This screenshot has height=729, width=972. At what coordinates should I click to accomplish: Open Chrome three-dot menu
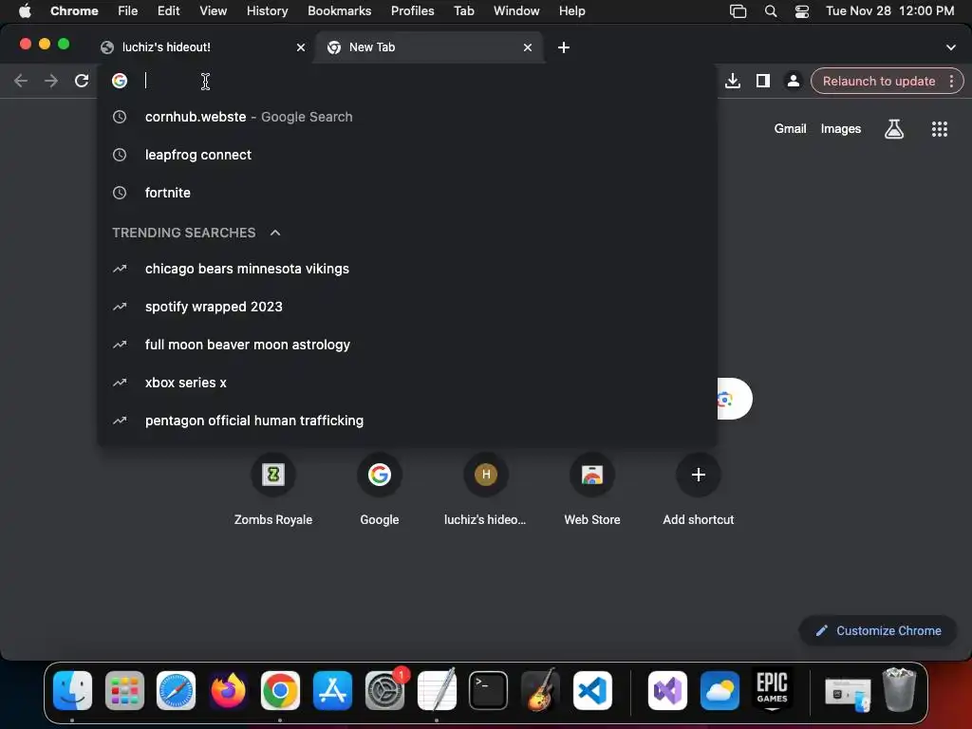click(951, 82)
